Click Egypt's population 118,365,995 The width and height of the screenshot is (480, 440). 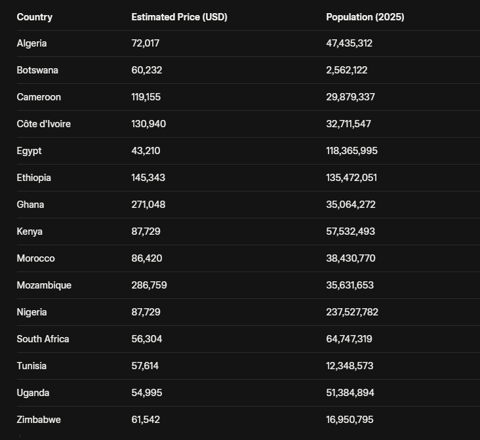tap(351, 151)
